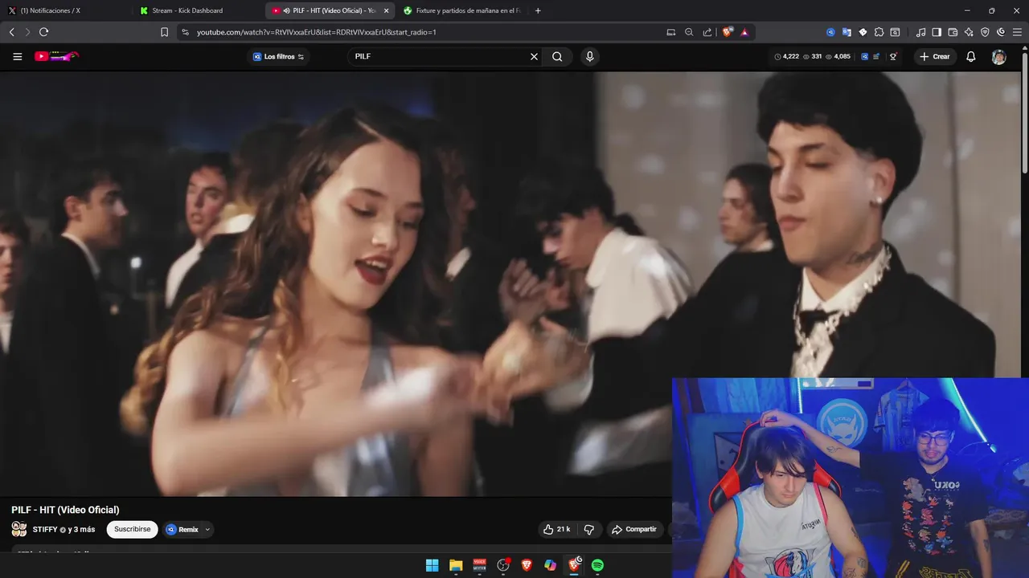The width and height of the screenshot is (1029, 578).
Task: Open the install or cast icon in the address bar
Action: point(670,32)
